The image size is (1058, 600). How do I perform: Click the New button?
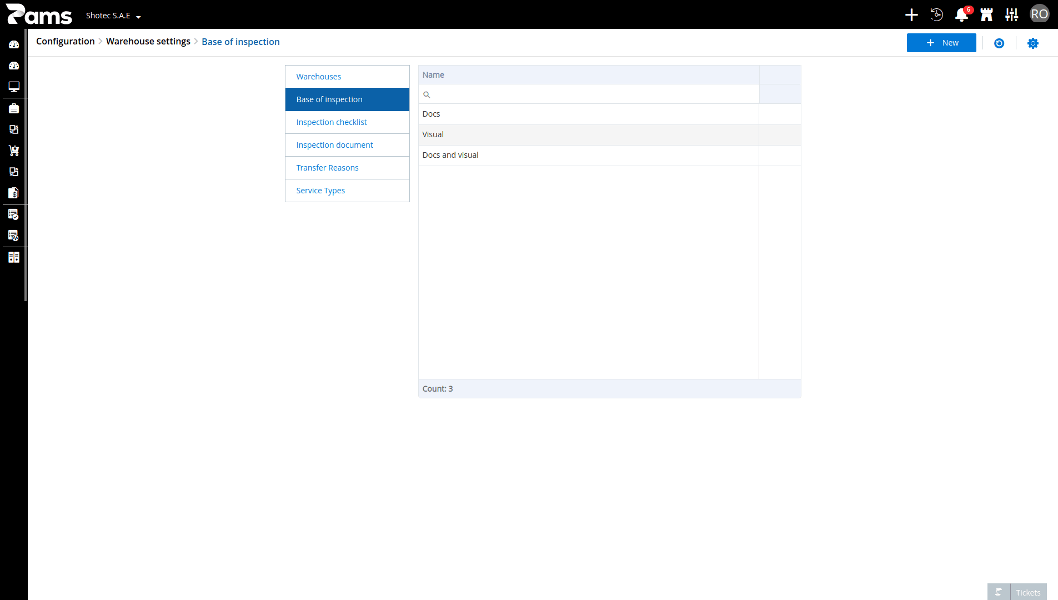point(941,43)
